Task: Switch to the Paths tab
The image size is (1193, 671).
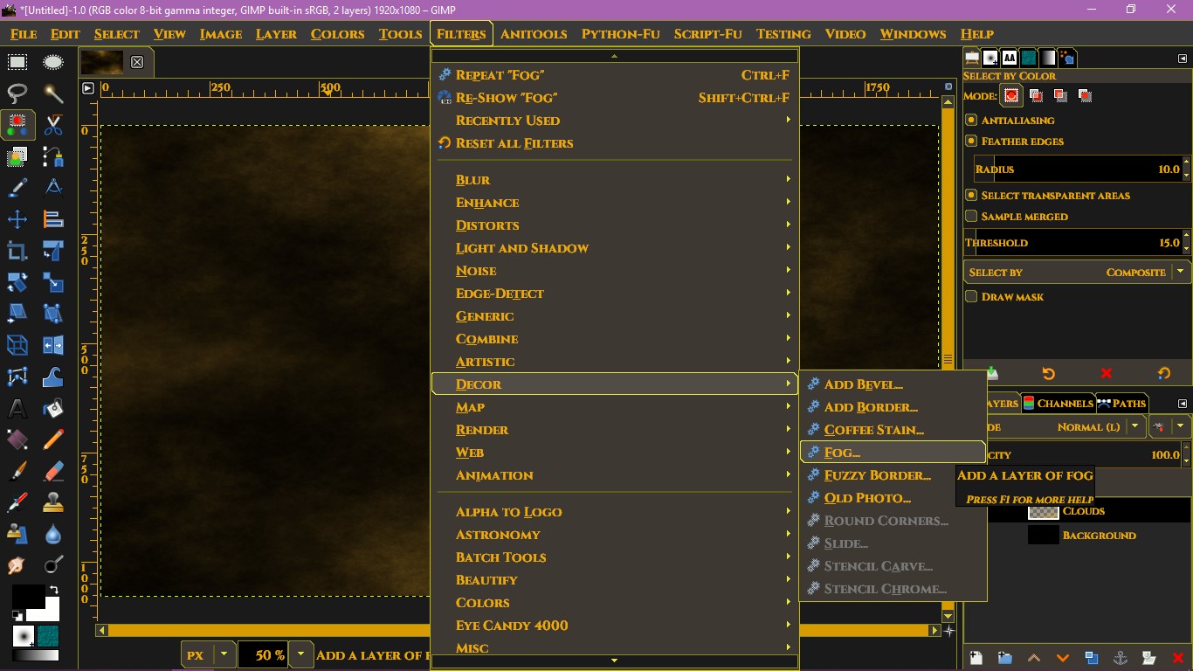Action: tap(1121, 403)
